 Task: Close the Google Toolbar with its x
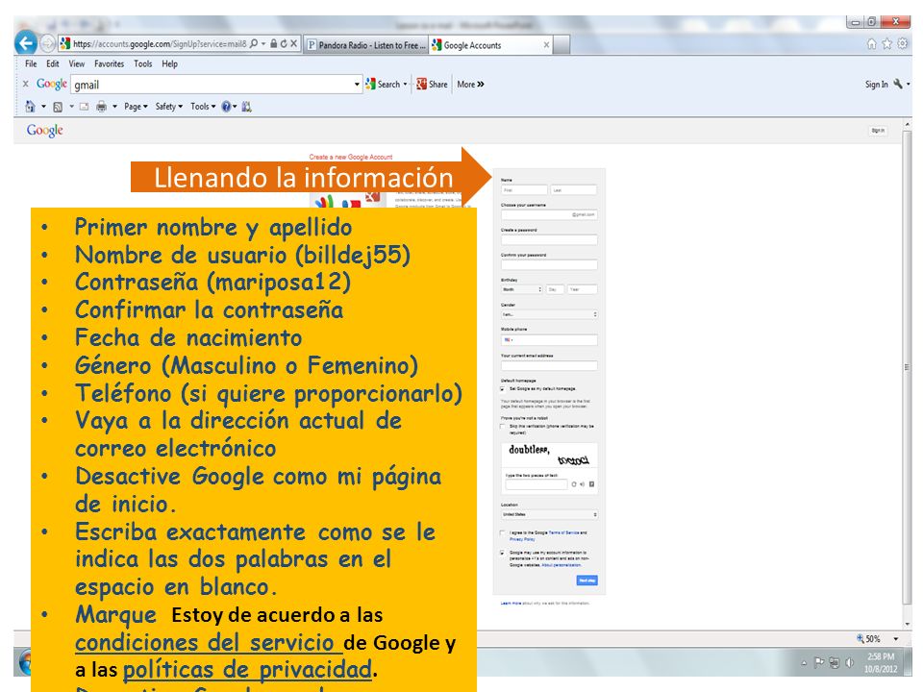coord(25,85)
